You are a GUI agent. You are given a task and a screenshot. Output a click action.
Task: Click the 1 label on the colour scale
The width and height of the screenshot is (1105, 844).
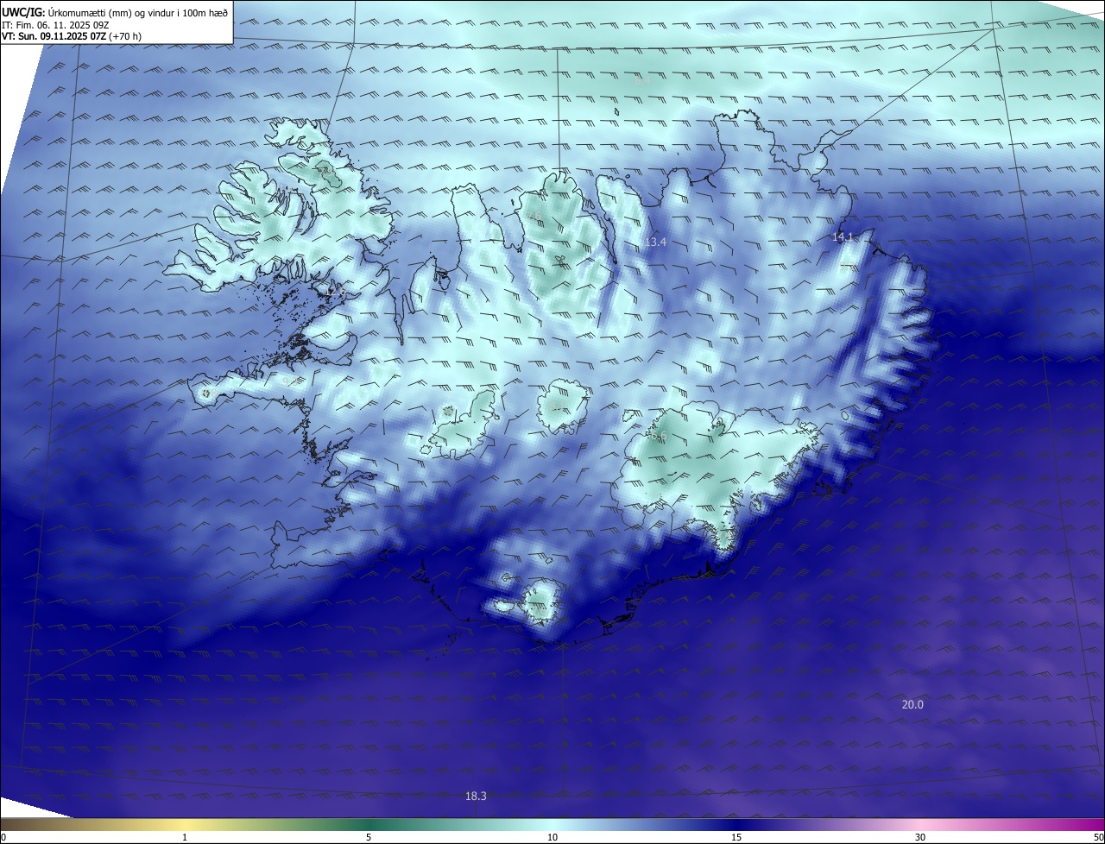point(185,837)
